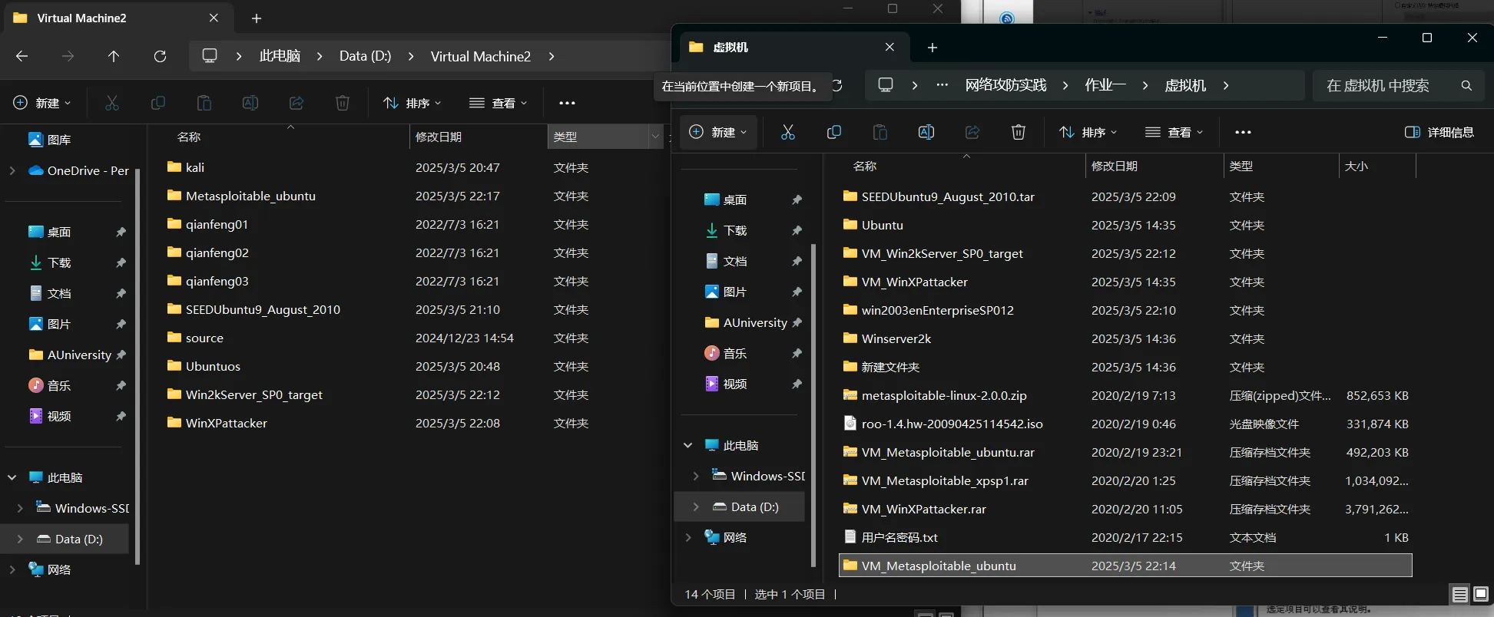Close the 虚拟机 tab
Image resolution: width=1494 pixels, height=617 pixels.
[889, 47]
